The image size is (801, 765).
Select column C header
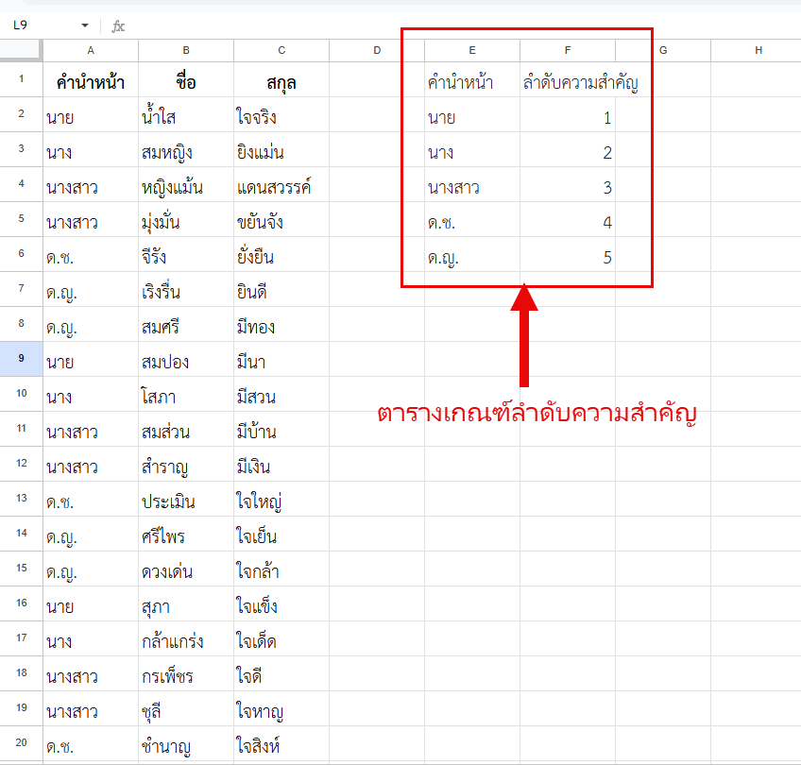(281, 51)
